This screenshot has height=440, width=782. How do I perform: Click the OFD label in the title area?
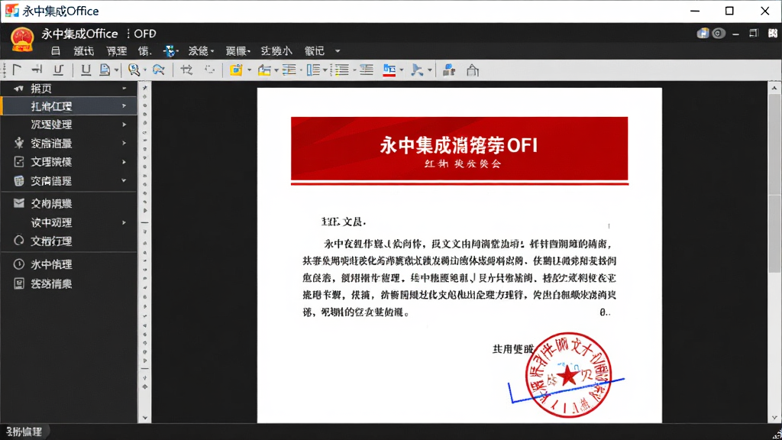[145, 34]
